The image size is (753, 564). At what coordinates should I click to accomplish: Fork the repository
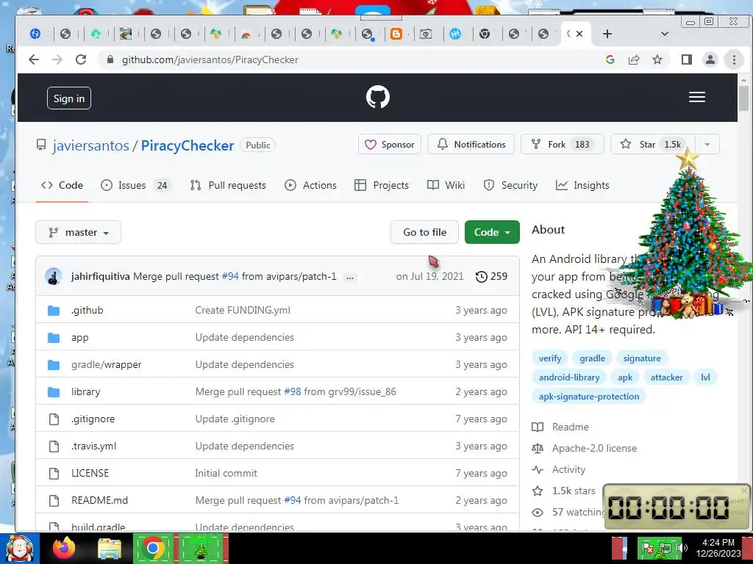point(562,145)
